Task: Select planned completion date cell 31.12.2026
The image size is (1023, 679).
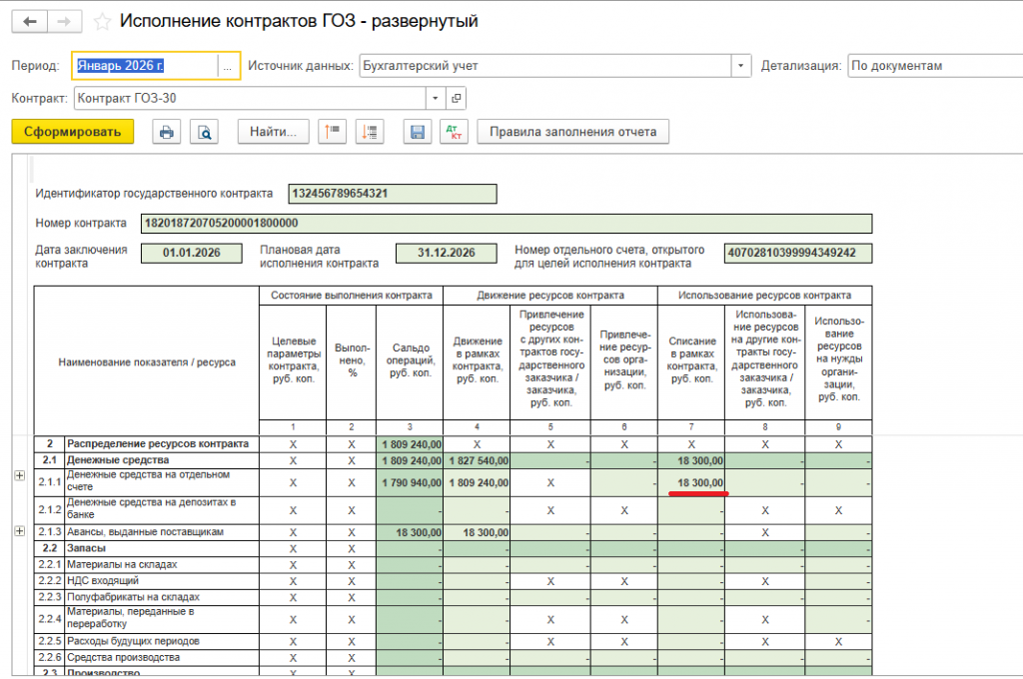Action: pyautogui.click(x=447, y=253)
